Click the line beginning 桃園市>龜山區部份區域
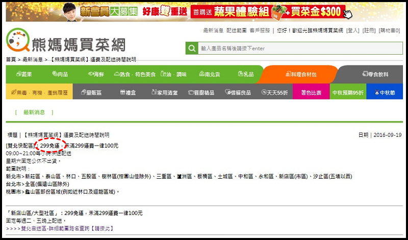The height and width of the screenshot is (240, 408). click(x=63, y=192)
